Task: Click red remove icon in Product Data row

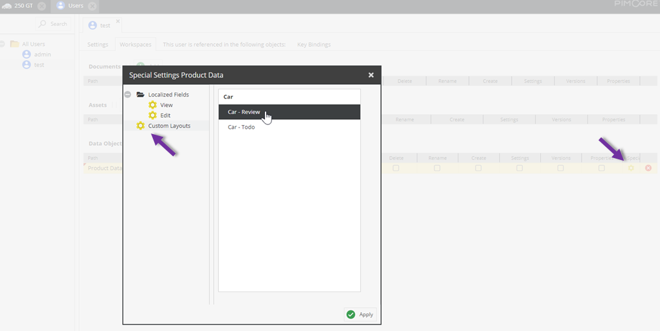Action: 648,168
